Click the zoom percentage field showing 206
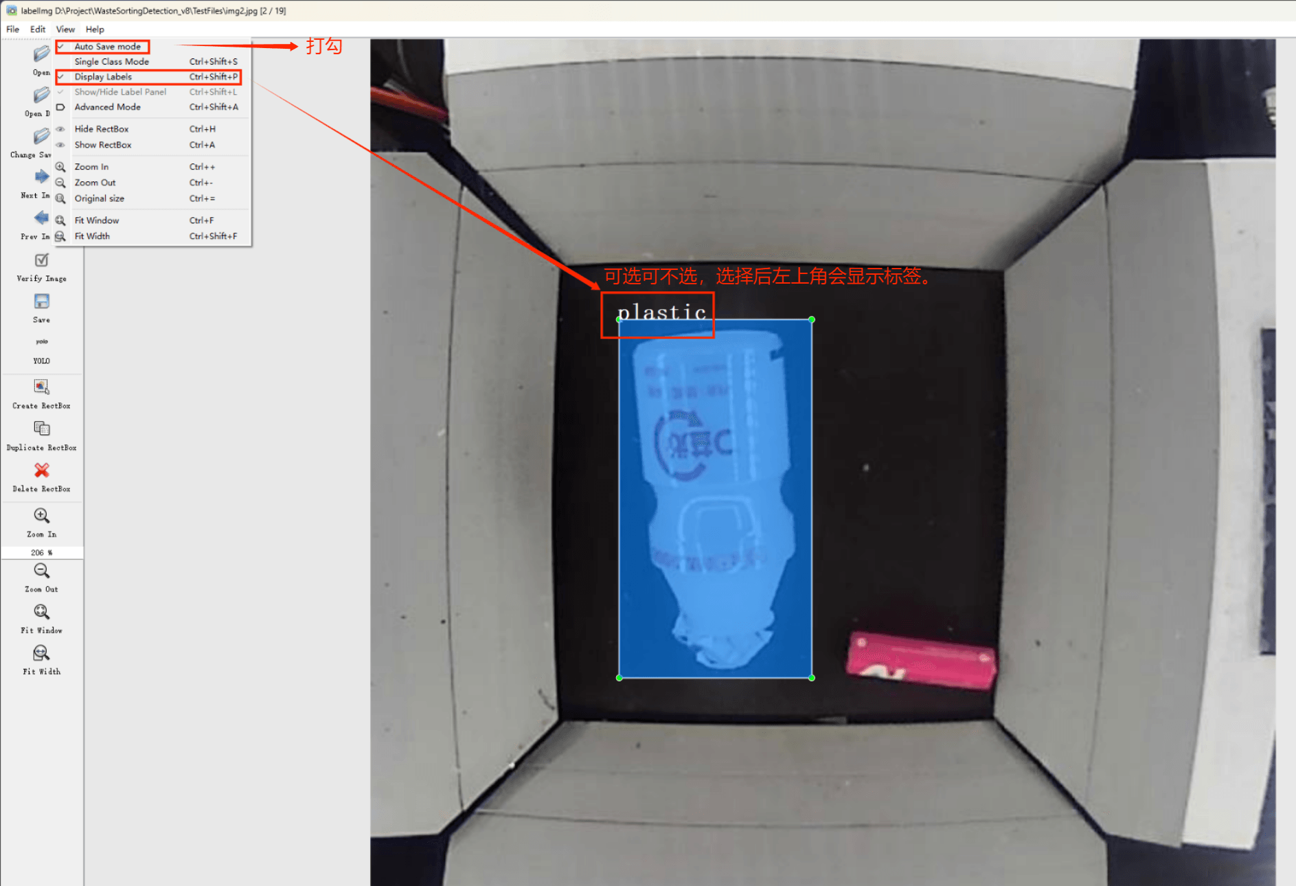The width and height of the screenshot is (1296, 886). point(42,552)
